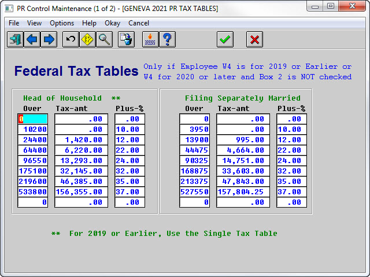
Task: Click Filing Separately Plus-% field 12.00
Action: tap(291, 140)
